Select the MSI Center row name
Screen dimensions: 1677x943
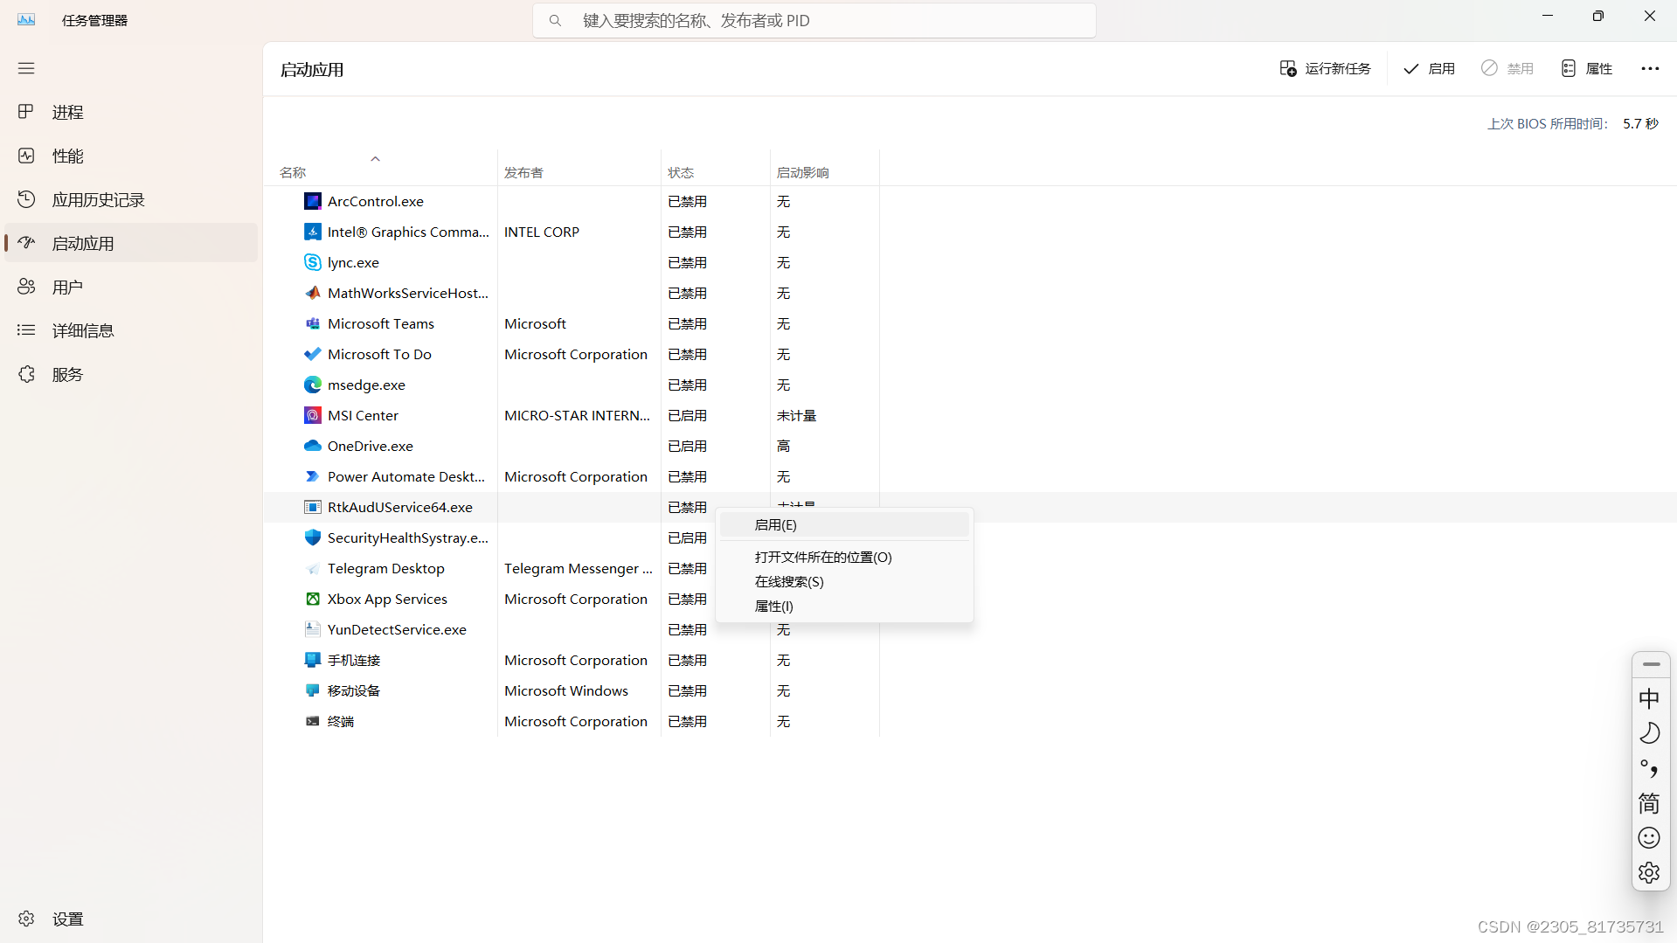coord(363,415)
